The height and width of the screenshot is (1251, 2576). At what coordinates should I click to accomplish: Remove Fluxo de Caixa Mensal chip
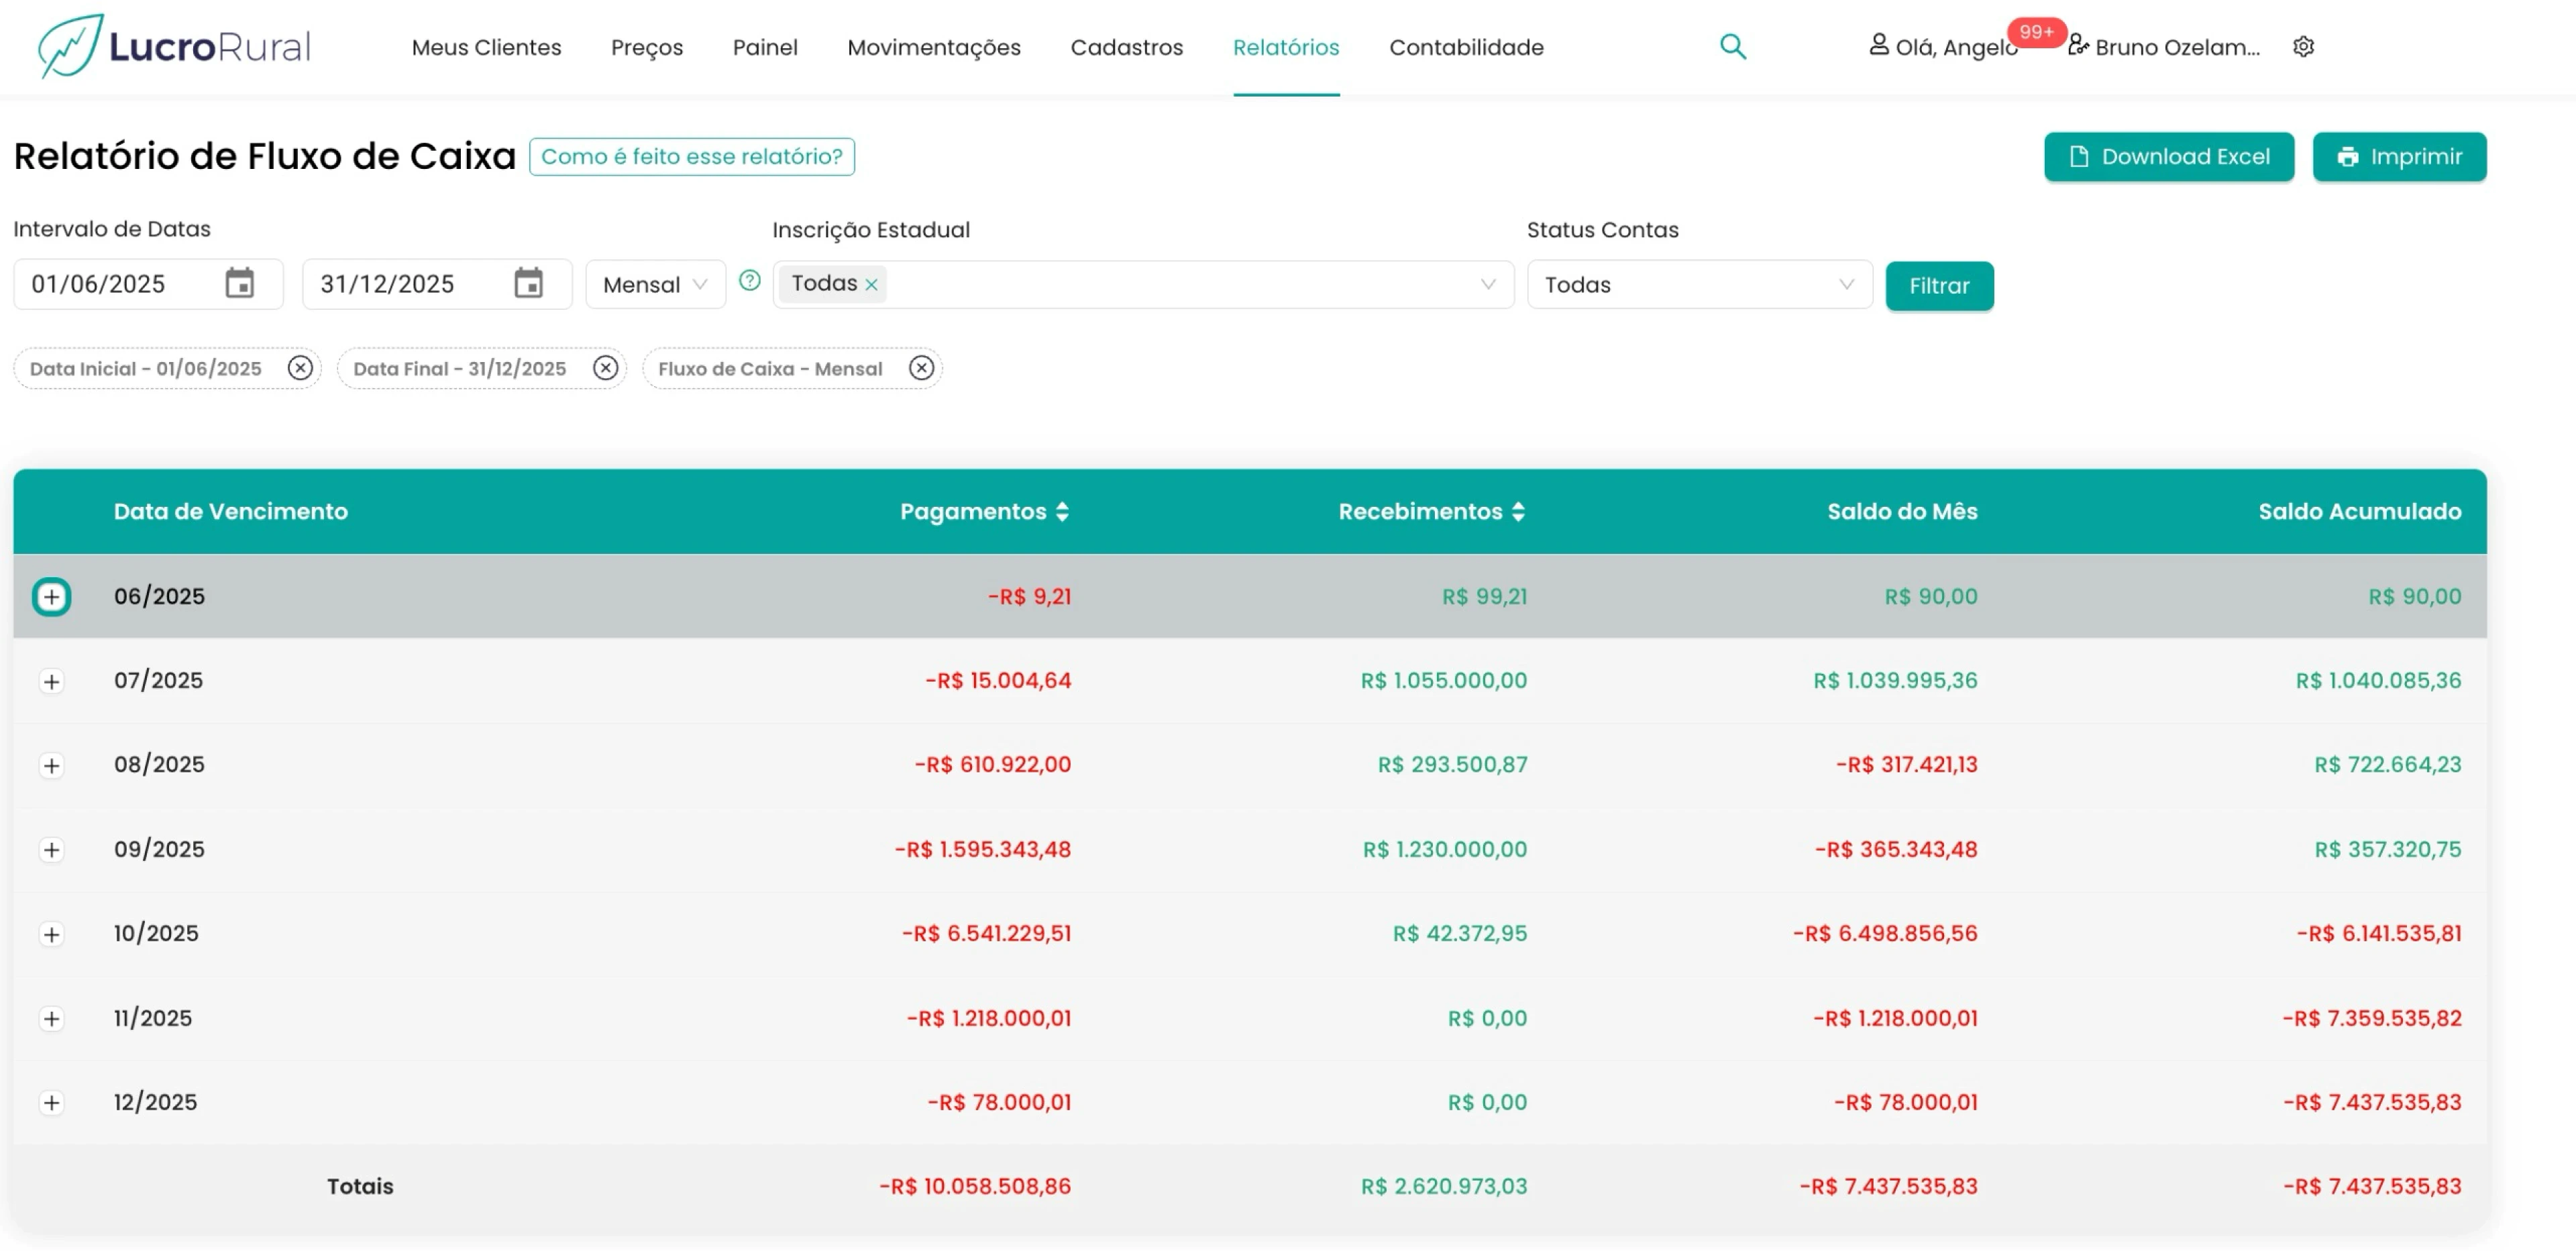[x=921, y=367]
